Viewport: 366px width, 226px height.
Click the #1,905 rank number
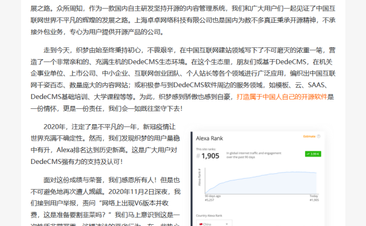(208, 156)
